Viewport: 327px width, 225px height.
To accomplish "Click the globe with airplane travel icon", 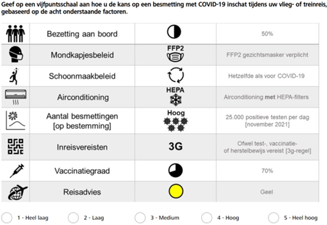I will [x=17, y=192].
